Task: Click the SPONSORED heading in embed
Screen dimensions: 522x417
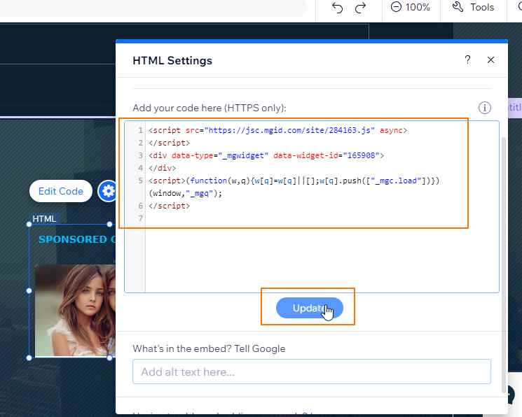Action: point(74,239)
